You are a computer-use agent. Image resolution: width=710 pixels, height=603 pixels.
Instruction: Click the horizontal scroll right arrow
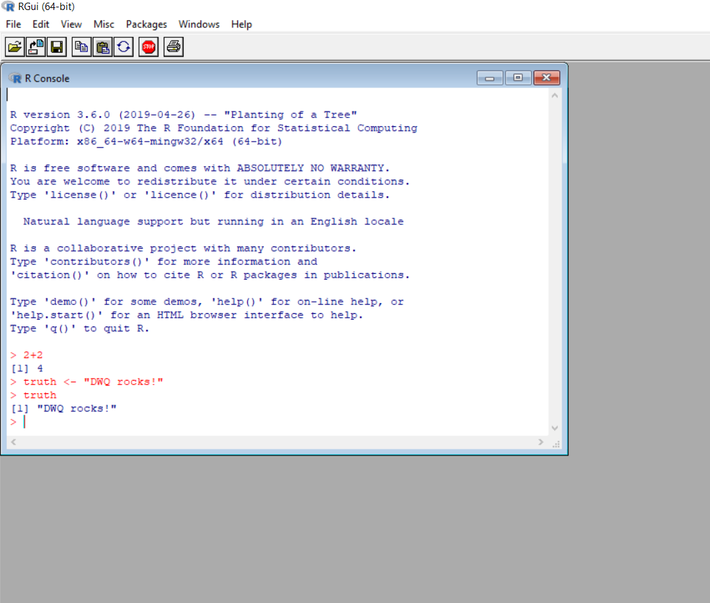click(x=540, y=442)
